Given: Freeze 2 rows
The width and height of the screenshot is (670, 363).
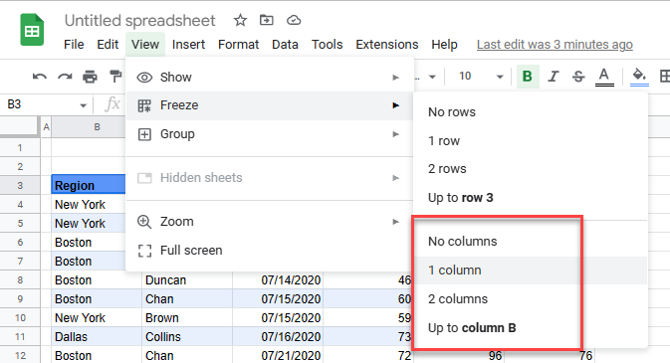Looking at the screenshot, I should click(x=532, y=169).
